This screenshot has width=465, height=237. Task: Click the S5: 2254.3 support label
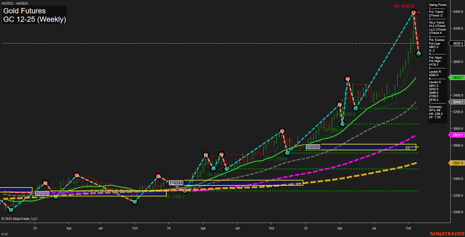pyautogui.click(x=175, y=197)
